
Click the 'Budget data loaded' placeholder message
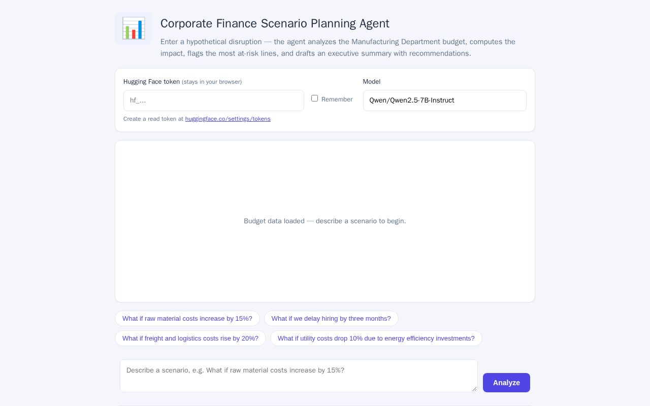click(325, 221)
